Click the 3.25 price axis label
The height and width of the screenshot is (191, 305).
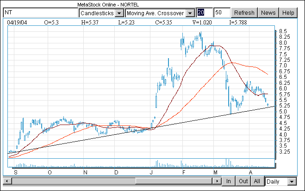284,152
